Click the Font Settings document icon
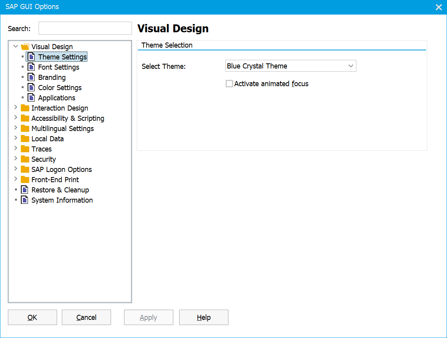Screen dimensions: 447x338 (x=31, y=67)
